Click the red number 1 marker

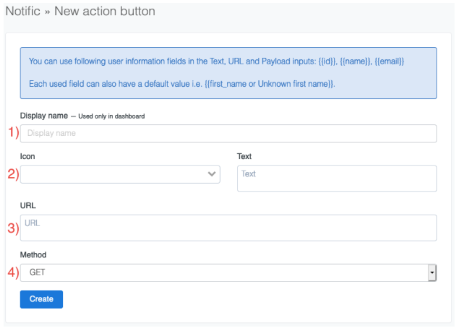tap(12, 132)
